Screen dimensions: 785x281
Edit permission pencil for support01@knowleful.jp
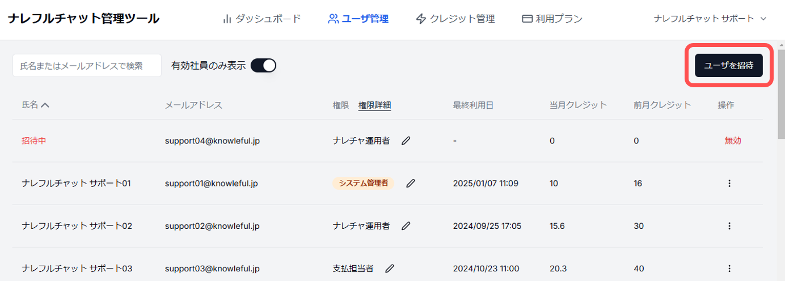click(x=411, y=184)
